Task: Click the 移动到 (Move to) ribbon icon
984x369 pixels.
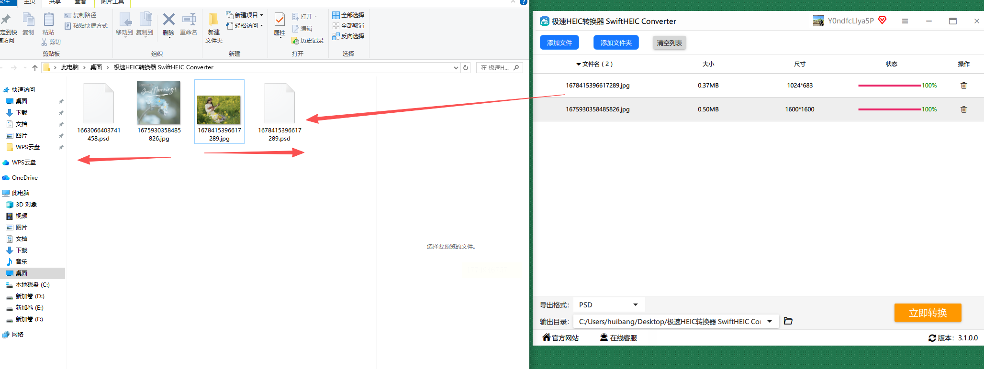Action: [125, 20]
